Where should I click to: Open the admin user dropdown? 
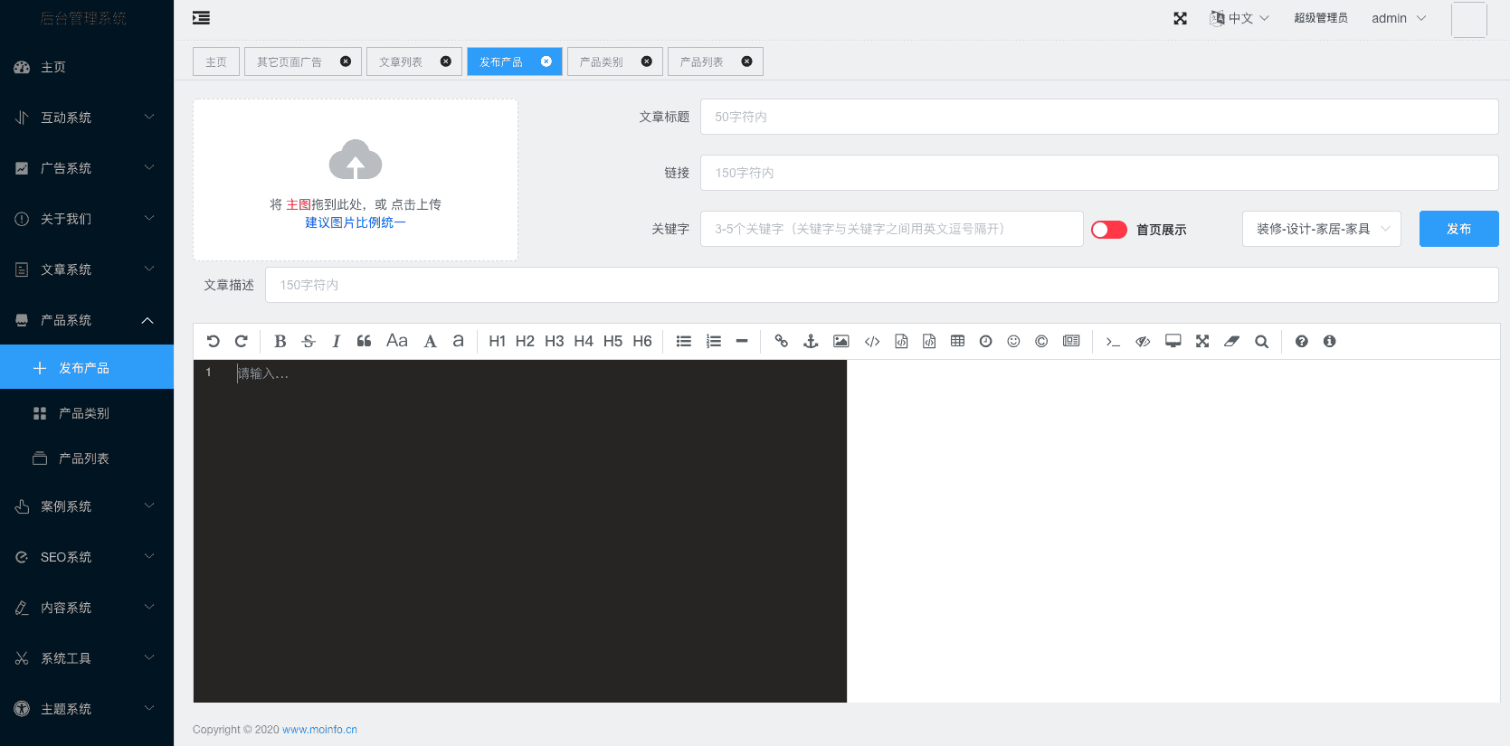(1398, 18)
